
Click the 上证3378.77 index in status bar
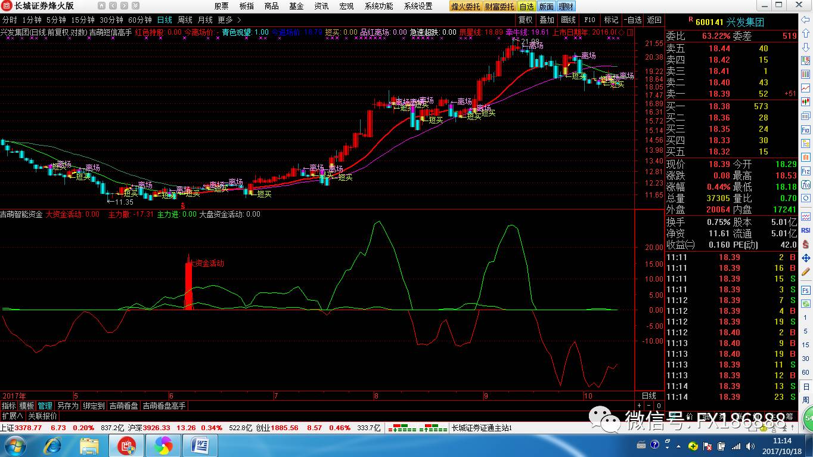(21, 428)
